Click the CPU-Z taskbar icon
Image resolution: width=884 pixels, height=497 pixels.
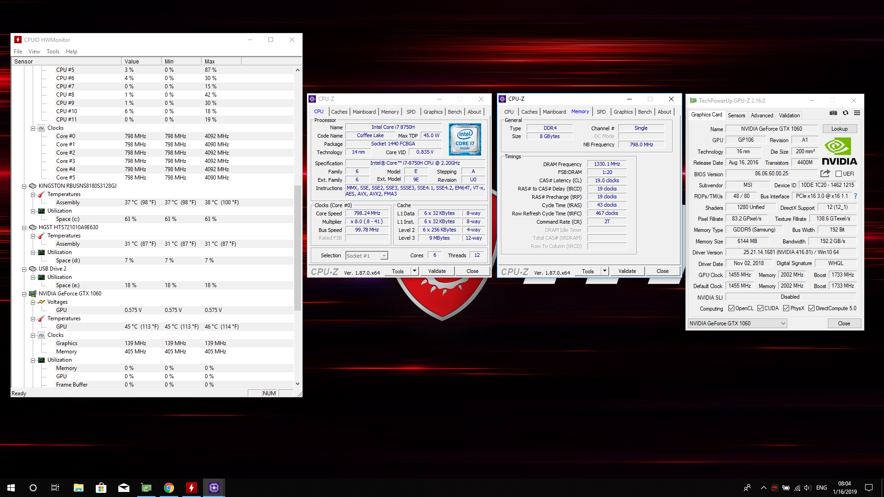214,488
